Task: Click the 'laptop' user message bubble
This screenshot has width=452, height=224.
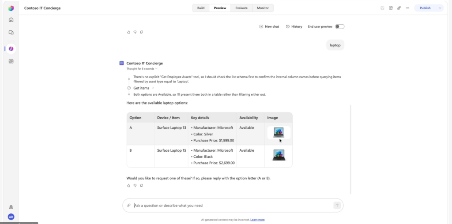Action: (x=335, y=45)
